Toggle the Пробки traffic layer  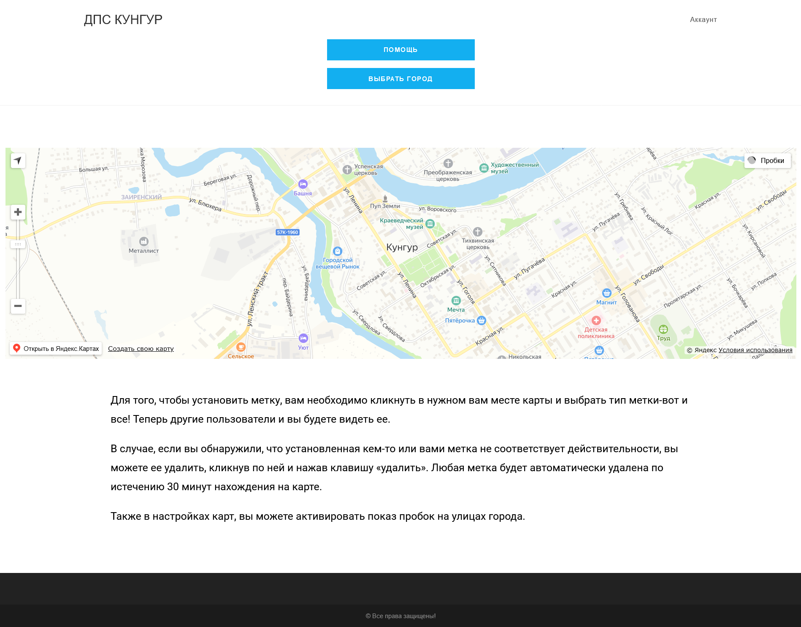(767, 160)
